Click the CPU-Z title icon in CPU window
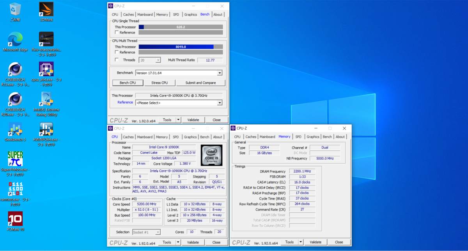 [x=111, y=128]
